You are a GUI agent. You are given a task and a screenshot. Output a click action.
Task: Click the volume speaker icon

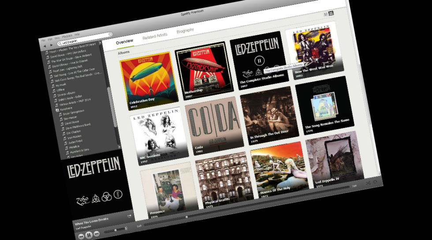[x=126, y=228]
